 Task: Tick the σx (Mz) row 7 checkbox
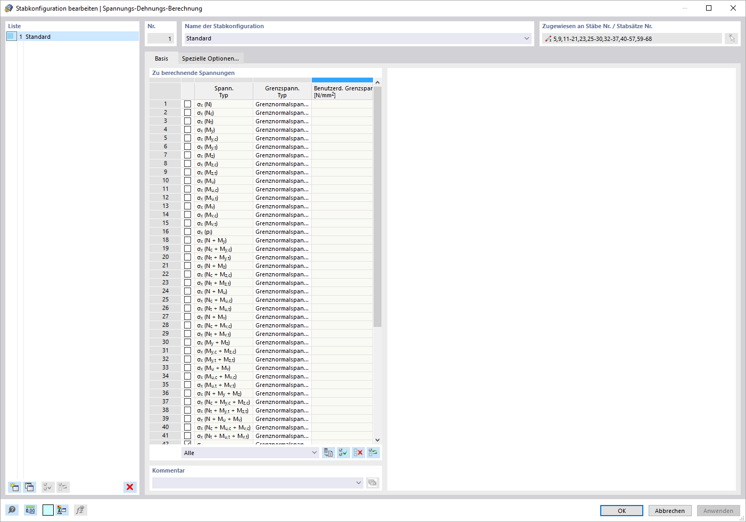click(187, 155)
